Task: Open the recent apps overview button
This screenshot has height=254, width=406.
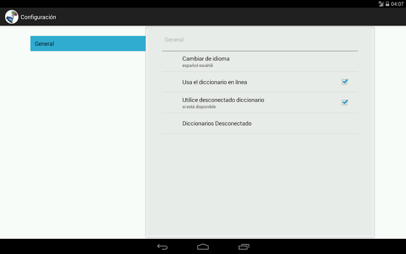Action: click(x=244, y=247)
